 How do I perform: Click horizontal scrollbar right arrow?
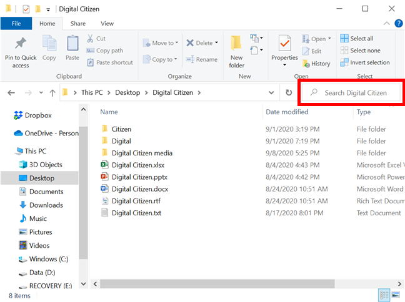(x=399, y=284)
